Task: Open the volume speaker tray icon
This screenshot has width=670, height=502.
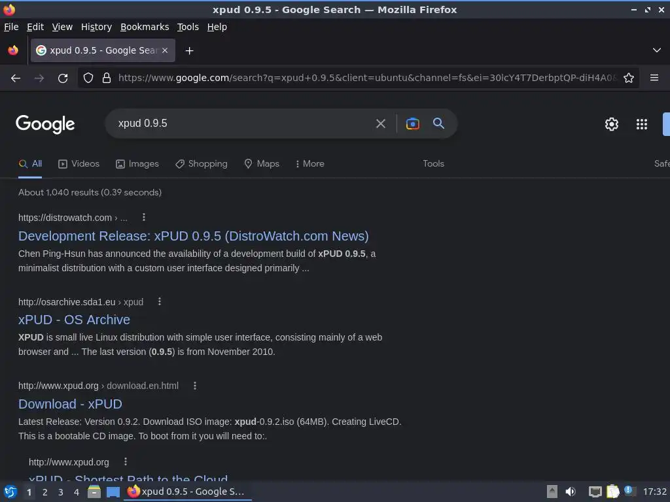Action: click(570, 492)
